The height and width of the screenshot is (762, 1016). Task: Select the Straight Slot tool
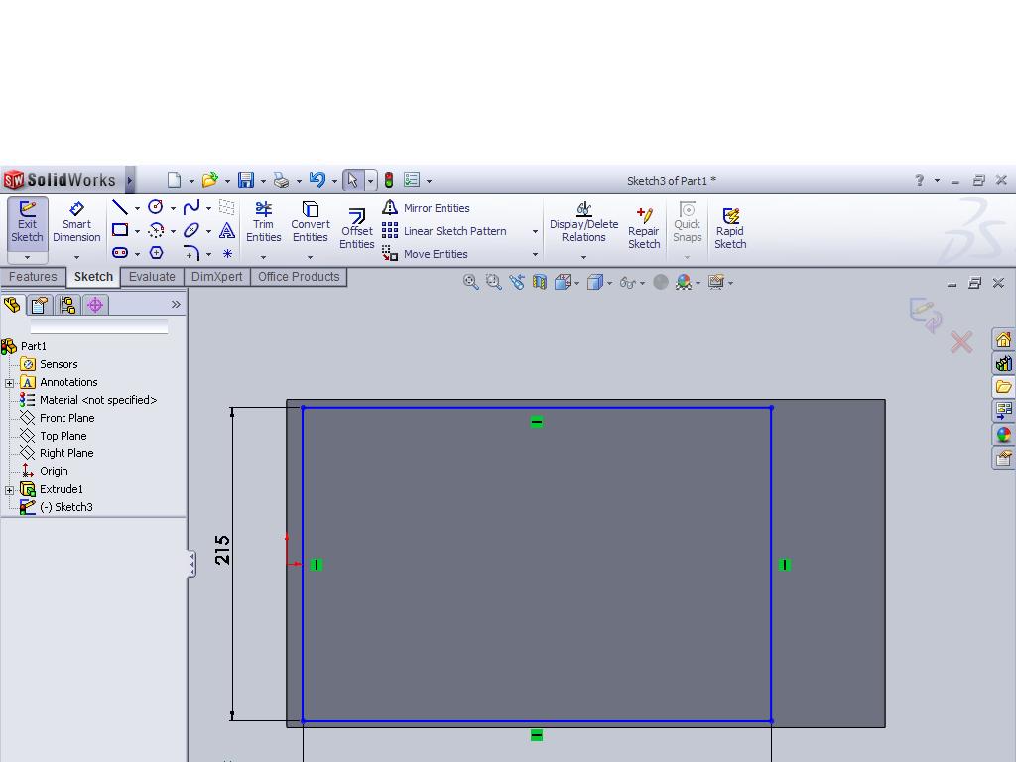120,253
